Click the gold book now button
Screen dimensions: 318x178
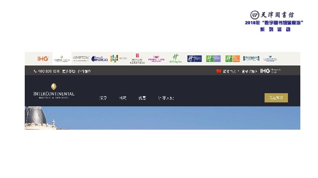[276, 98]
